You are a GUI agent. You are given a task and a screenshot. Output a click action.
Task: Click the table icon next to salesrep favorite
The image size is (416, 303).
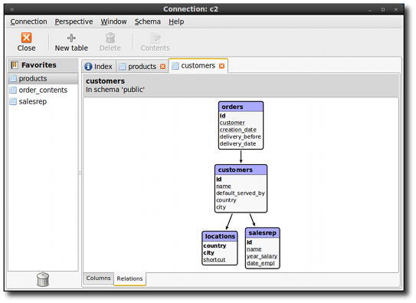pos(13,101)
